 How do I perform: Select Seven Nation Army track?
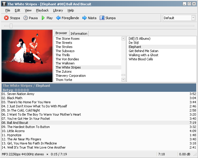(x=21, y=94)
